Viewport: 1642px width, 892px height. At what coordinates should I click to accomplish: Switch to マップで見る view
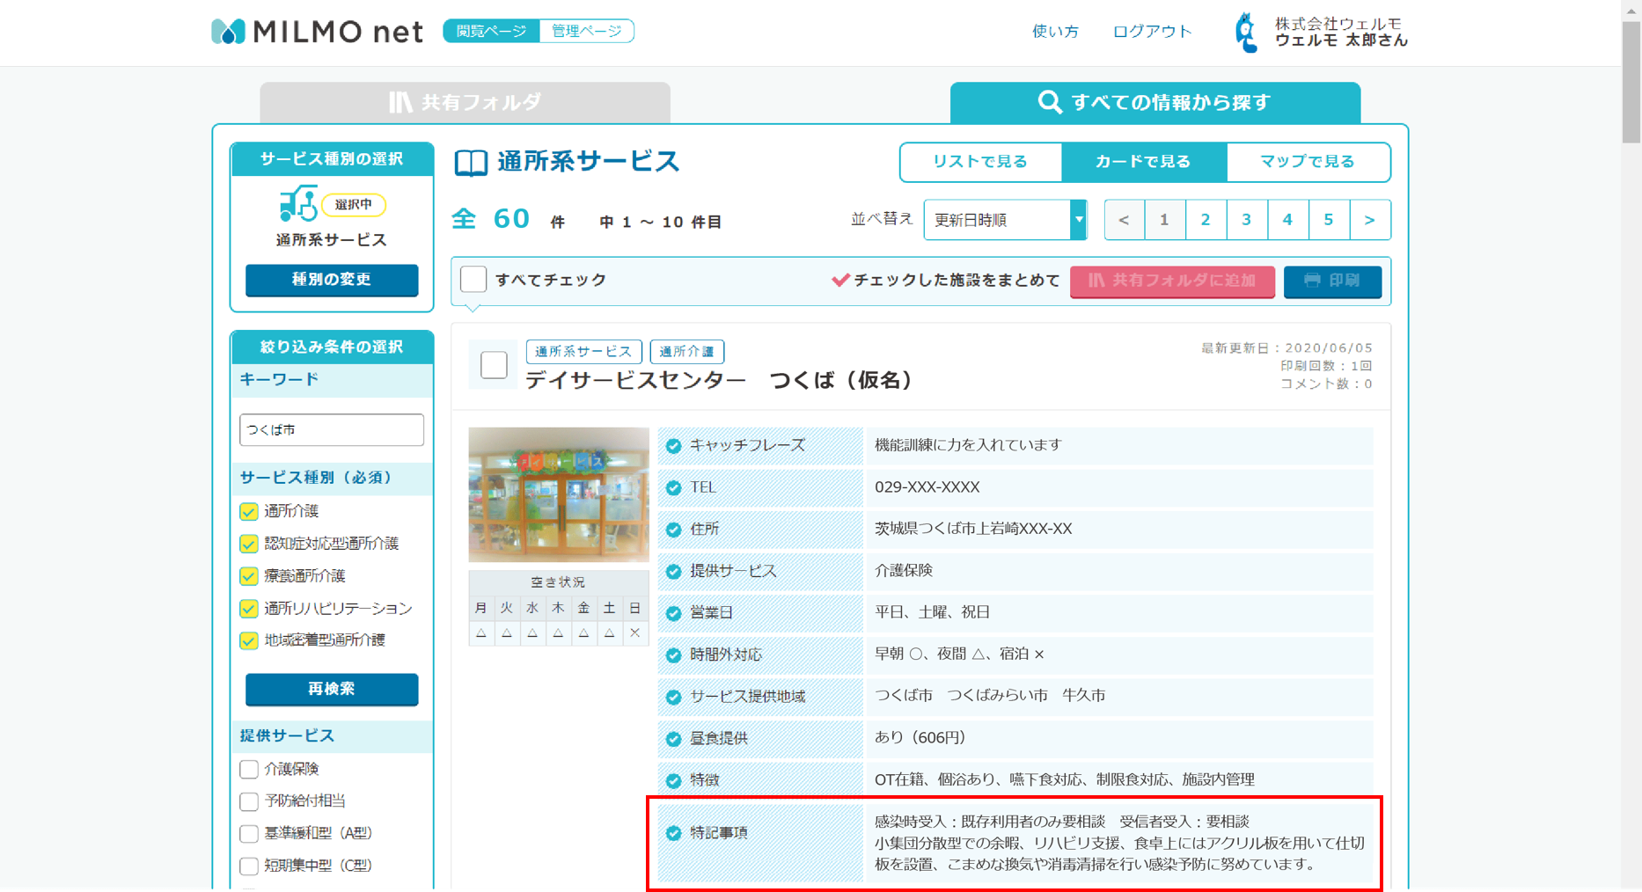tap(1307, 162)
